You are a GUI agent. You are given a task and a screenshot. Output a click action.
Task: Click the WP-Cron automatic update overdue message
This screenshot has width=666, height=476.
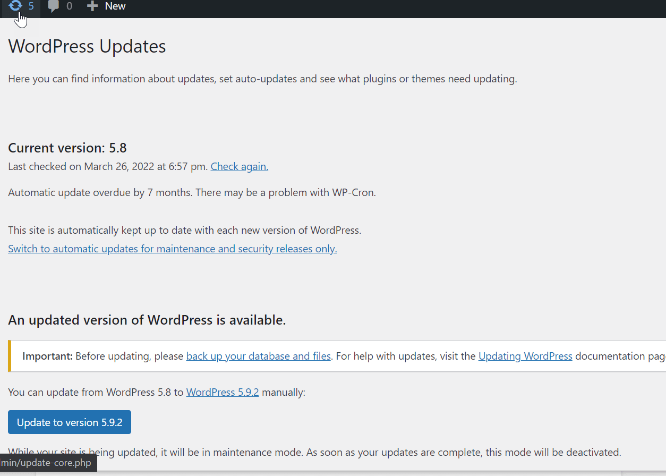pos(192,192)
